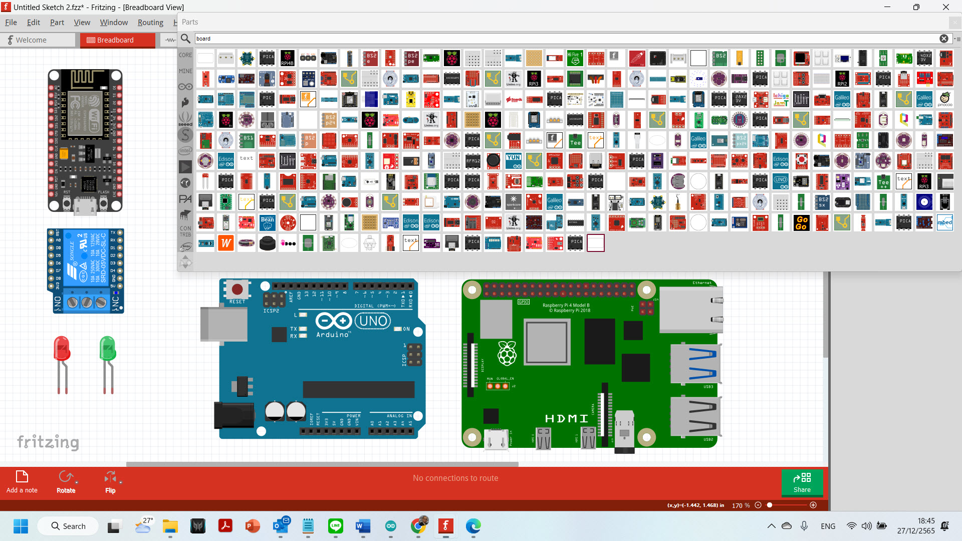Open Rotate options dropdown arrow
Viewport: 962px width, 541px height.
(x=77, y=482)
